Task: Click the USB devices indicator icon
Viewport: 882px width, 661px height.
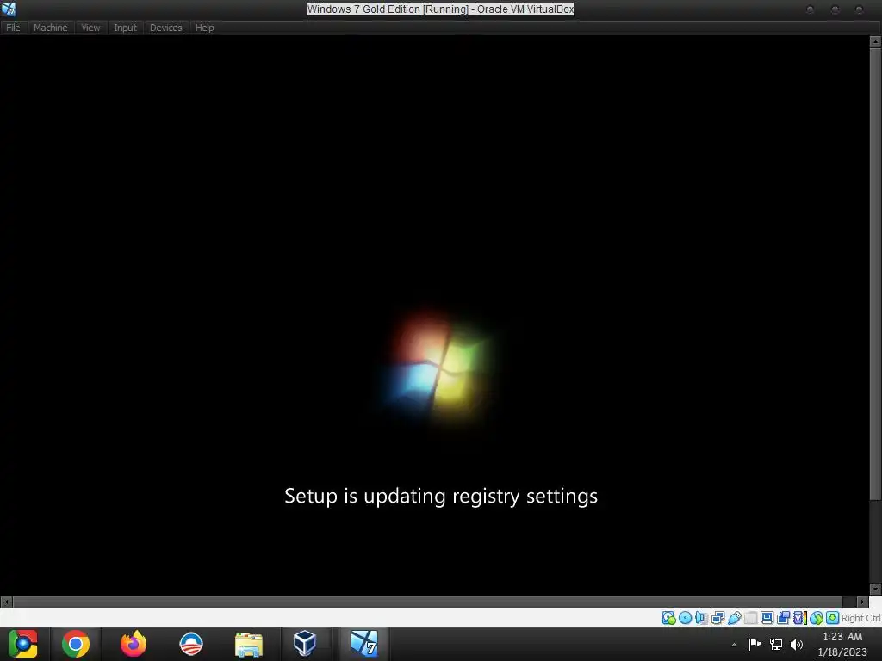Action: point(734,618)
